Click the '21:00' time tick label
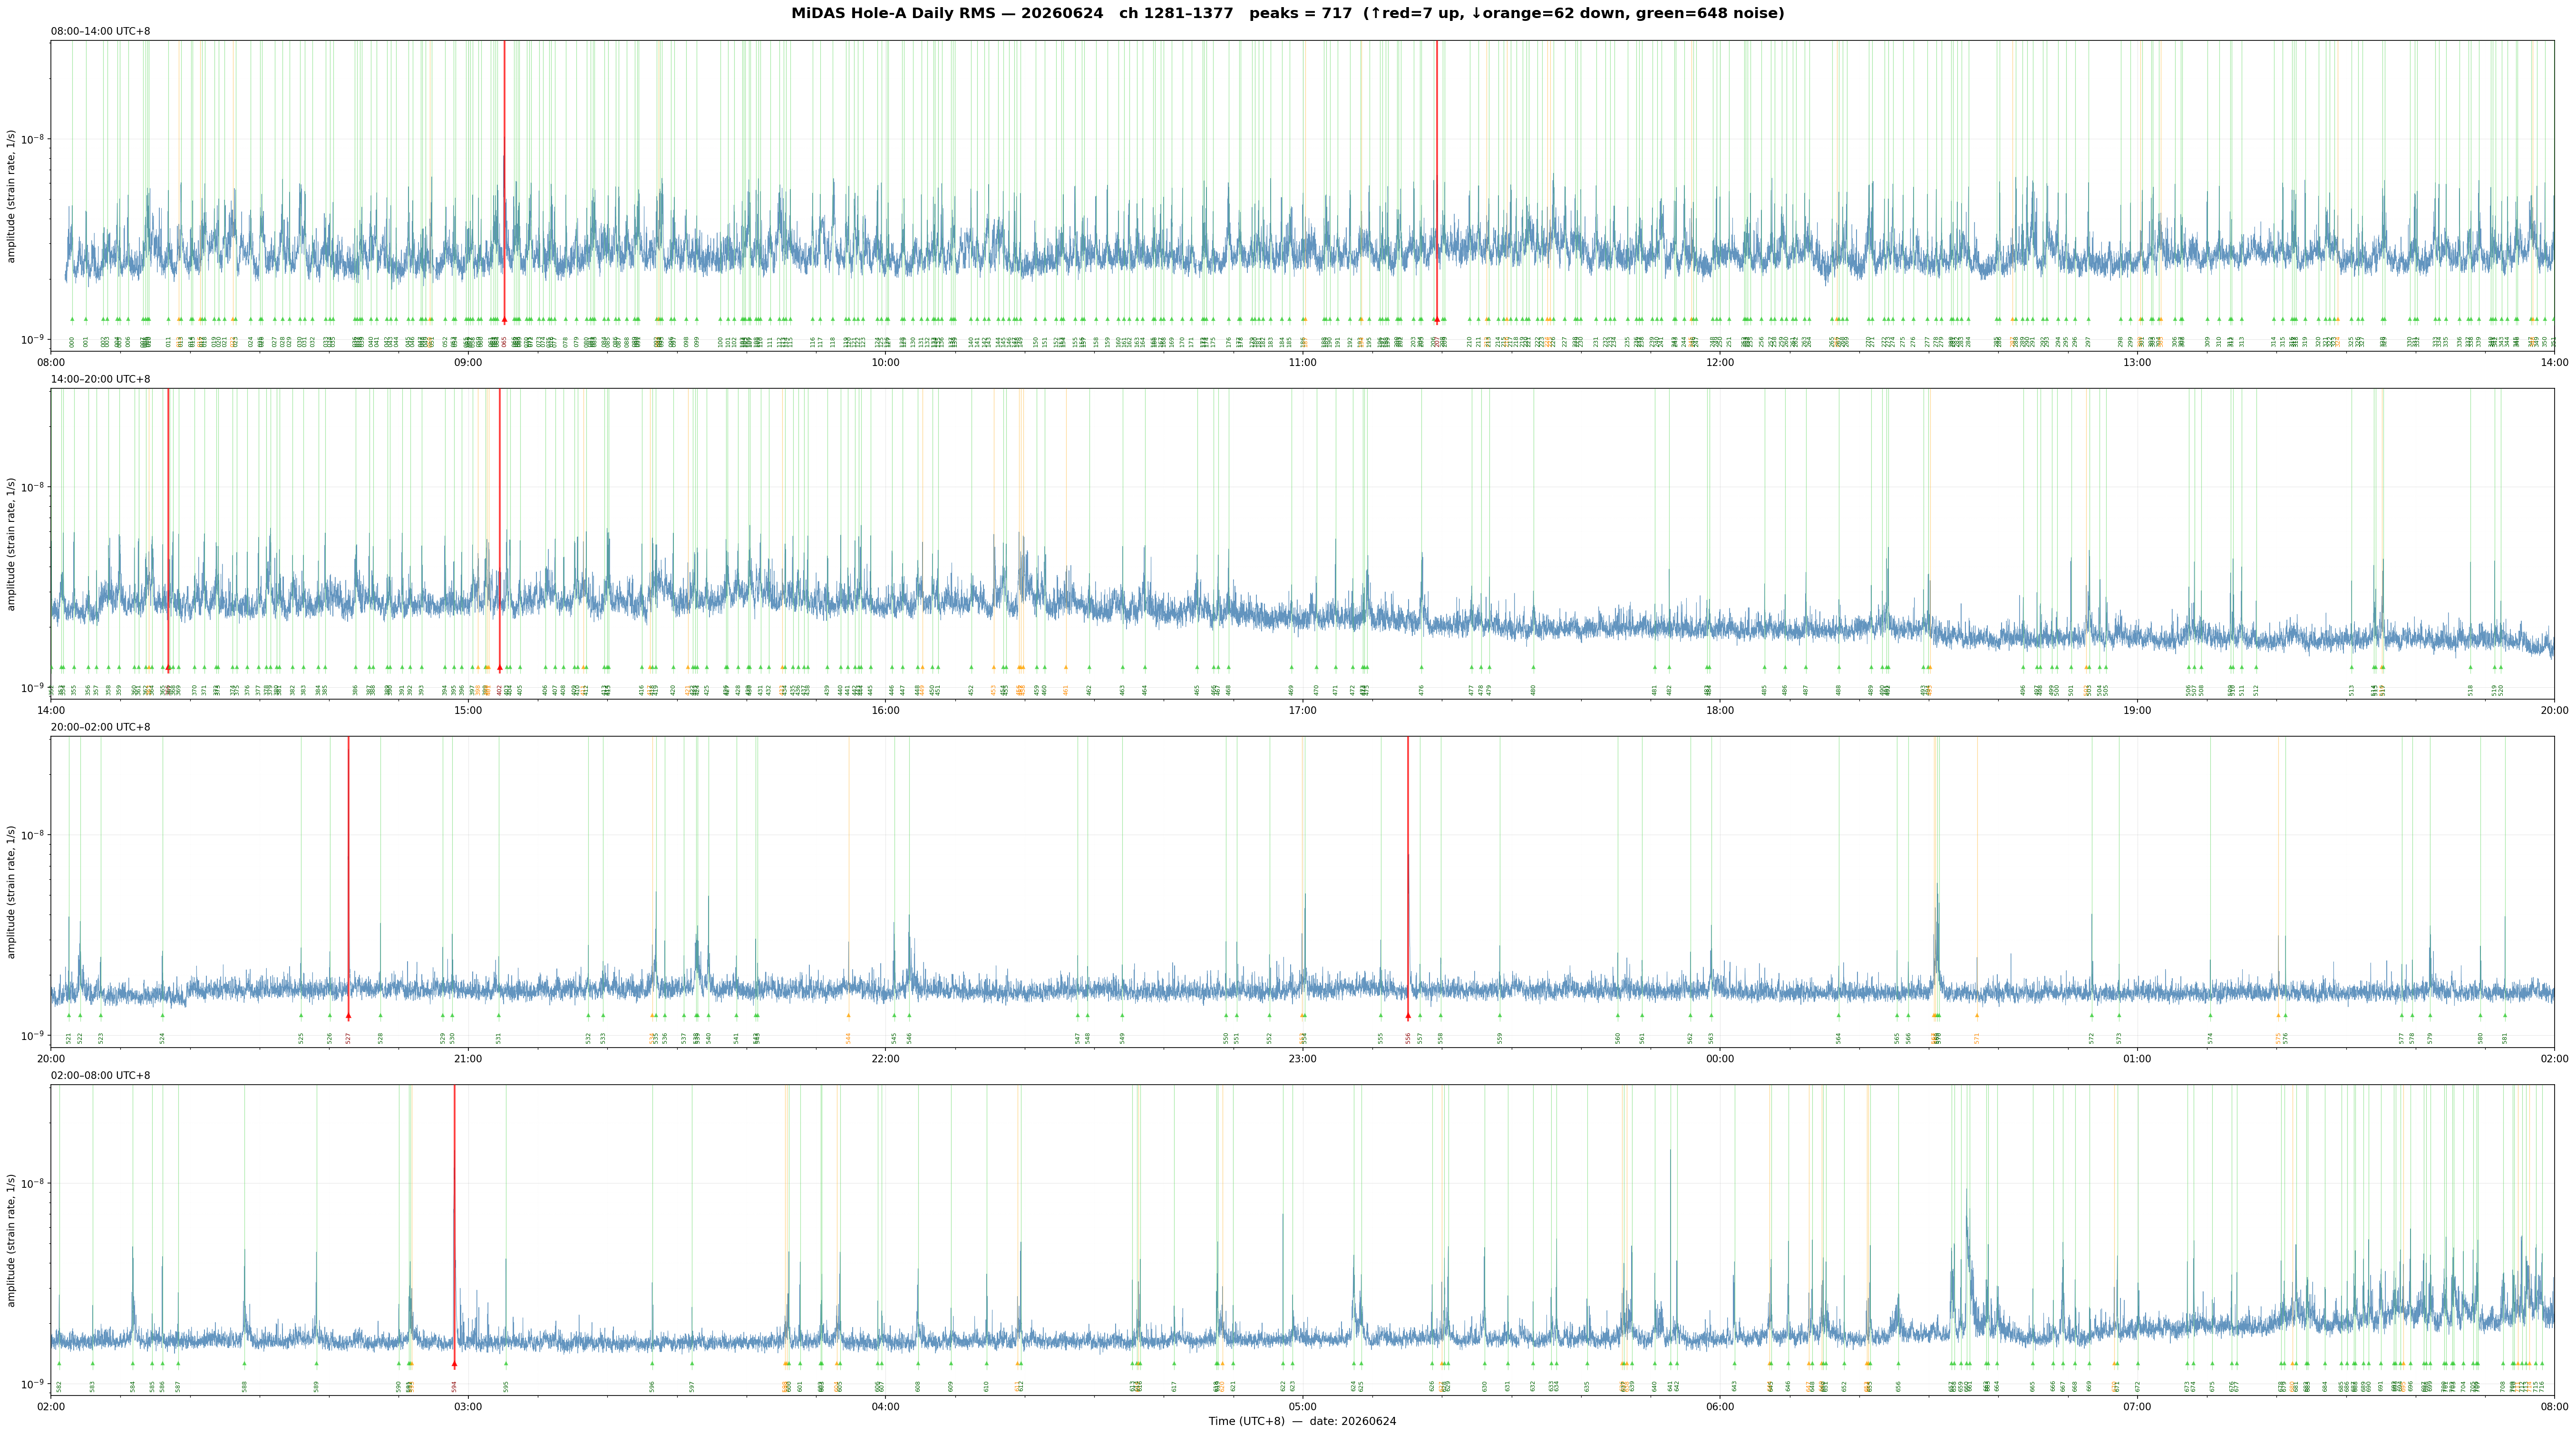This screenshot has width=2576, height=1434. coord(468,1058)
